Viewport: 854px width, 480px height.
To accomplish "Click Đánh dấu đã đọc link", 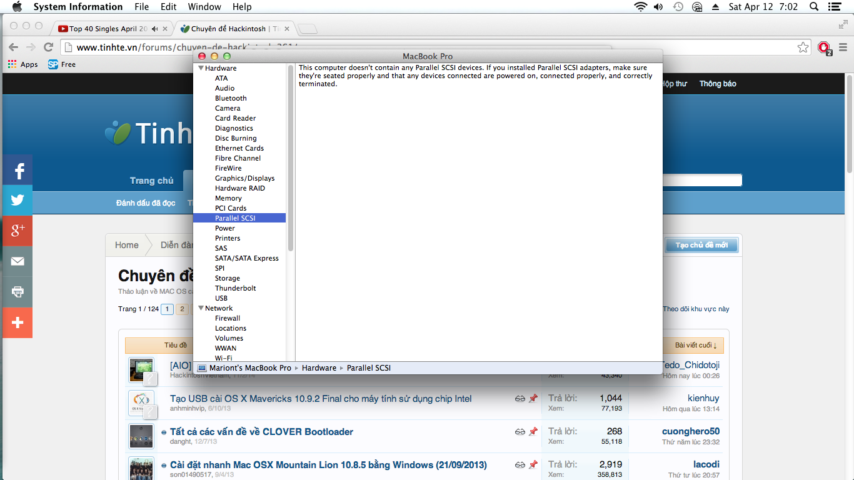I will coord(146,203).
